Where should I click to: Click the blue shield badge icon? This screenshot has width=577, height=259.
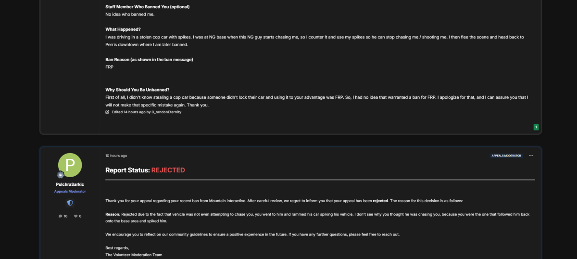pos(70,203)
